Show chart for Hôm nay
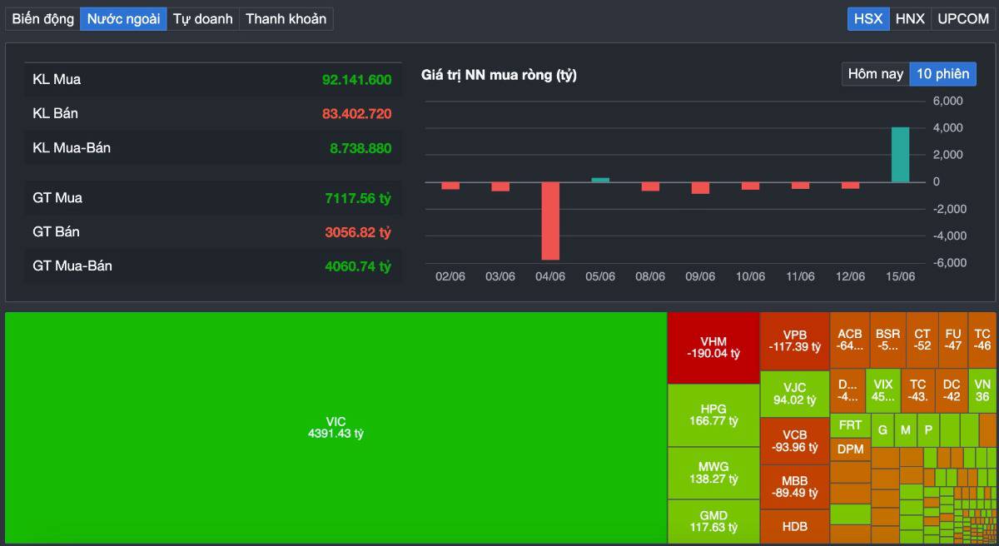This screenshot has width=999, height=546. 876,74
